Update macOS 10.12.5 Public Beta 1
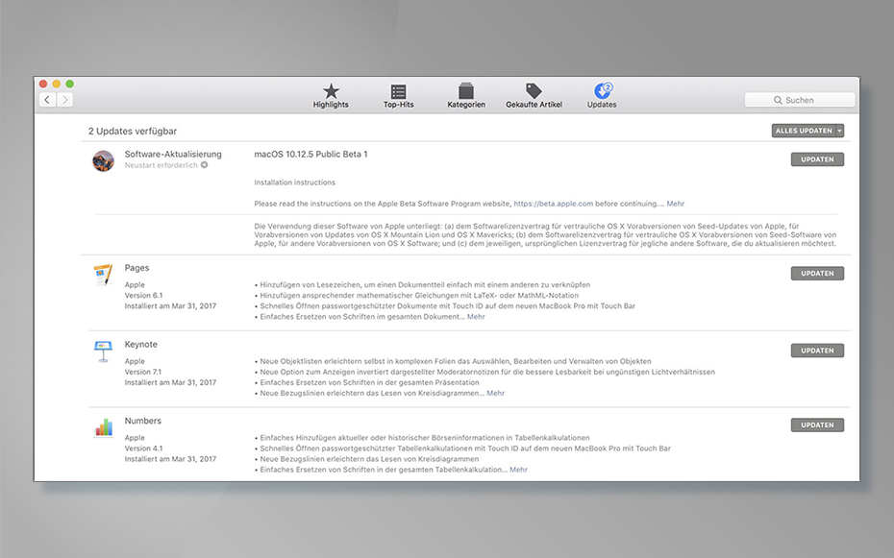 tap(817, 159)
